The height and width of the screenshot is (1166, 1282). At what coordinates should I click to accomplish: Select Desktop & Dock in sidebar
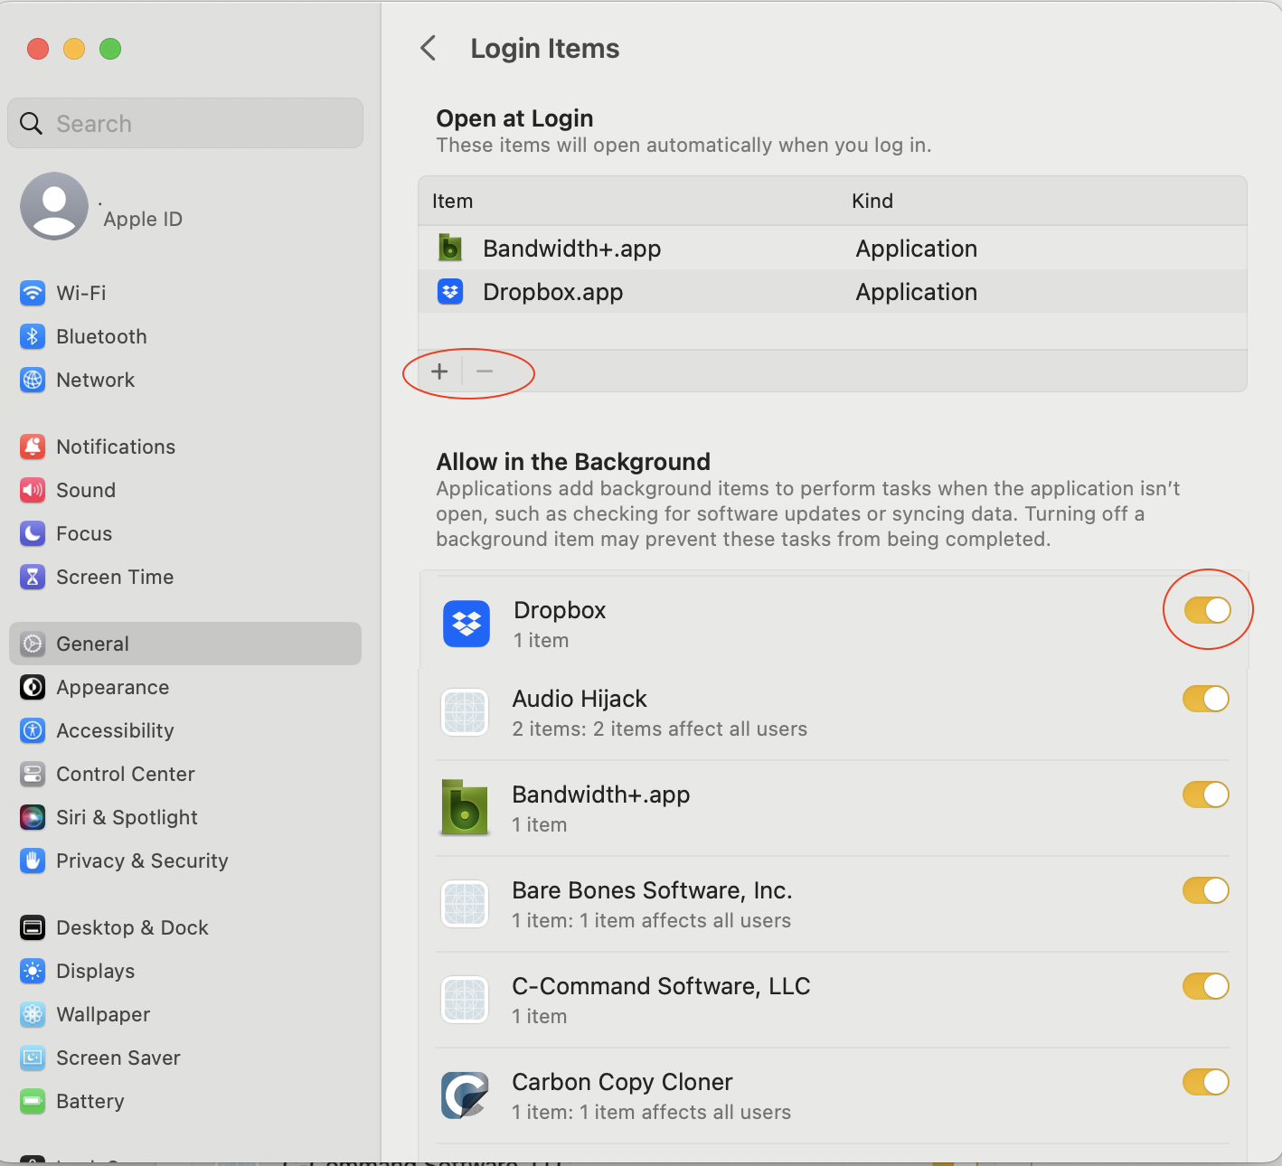tap(185, 927)
